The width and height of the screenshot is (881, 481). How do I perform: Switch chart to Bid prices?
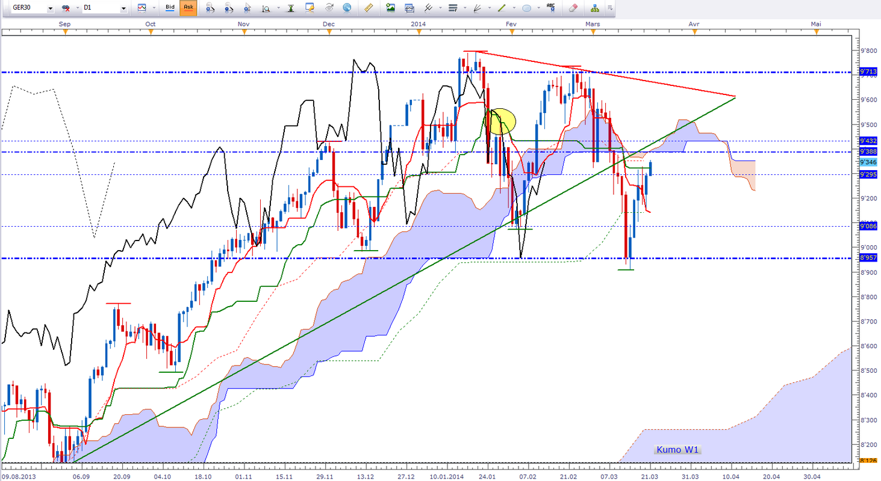pos(170,9)
